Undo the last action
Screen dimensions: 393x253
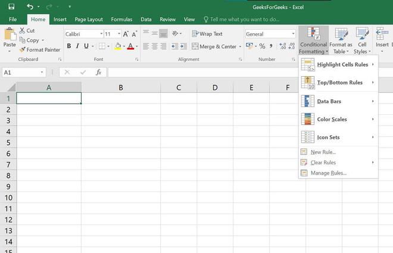(x=30, y=7)
